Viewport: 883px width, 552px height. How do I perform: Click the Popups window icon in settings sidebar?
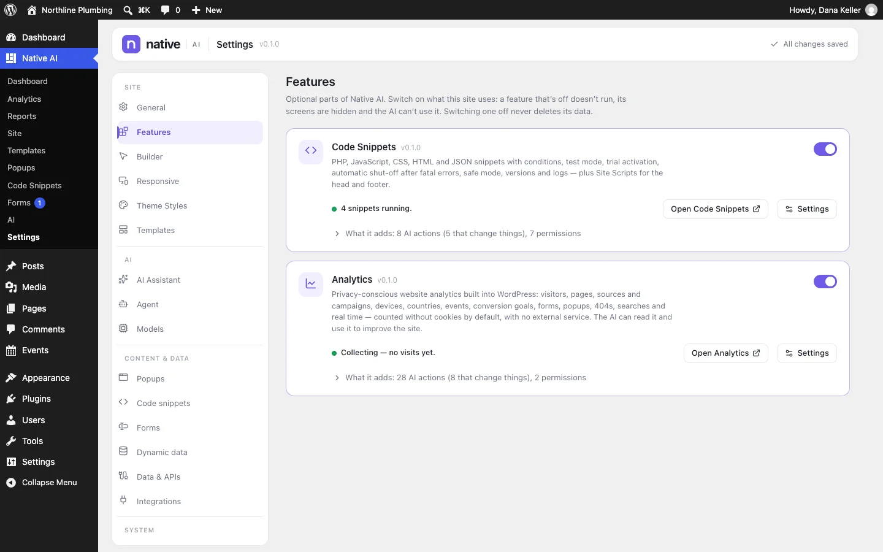click(x=123, y=378)
